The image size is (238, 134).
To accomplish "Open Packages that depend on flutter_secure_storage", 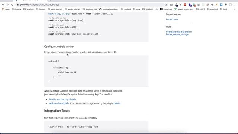I will (178, 33).
